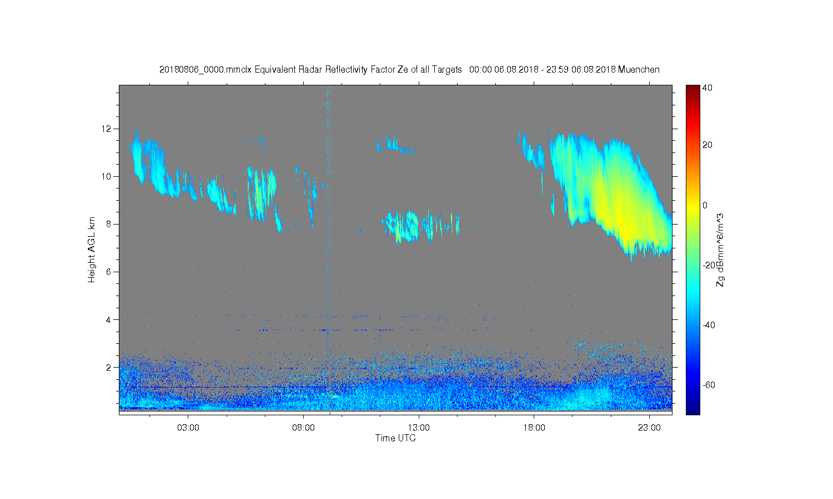Viewport: 833px width, 499px height.
Task: Select the 18:00 time tick label
Action: pos(534,428)
